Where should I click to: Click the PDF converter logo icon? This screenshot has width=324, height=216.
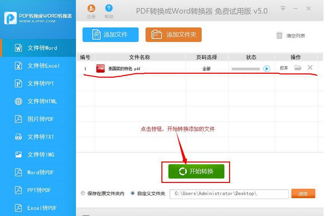coord(10,18)
